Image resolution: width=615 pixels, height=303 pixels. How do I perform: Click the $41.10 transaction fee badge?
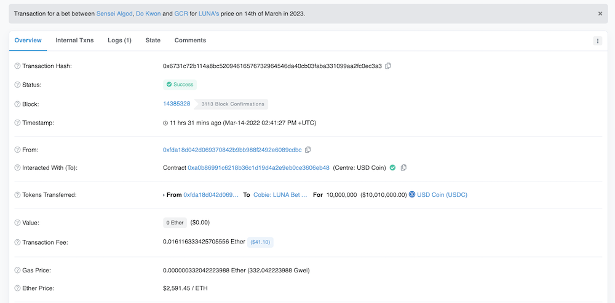coord(260,242)
